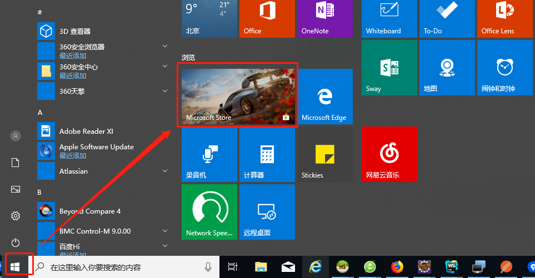
Task: Open Adobe Reader XI from app list
Action: coord(86,132)
